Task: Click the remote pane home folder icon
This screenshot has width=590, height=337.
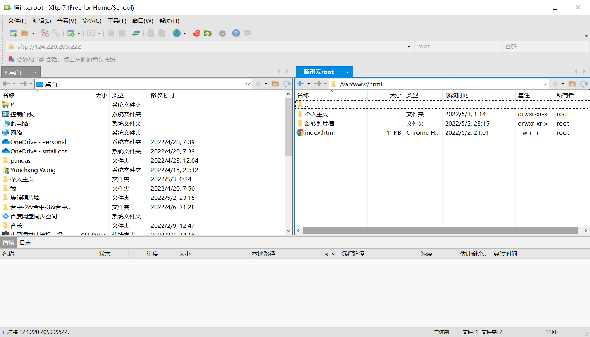Action: (x=572, y=84)
